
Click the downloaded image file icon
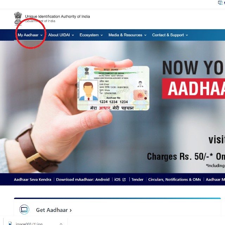10,223
